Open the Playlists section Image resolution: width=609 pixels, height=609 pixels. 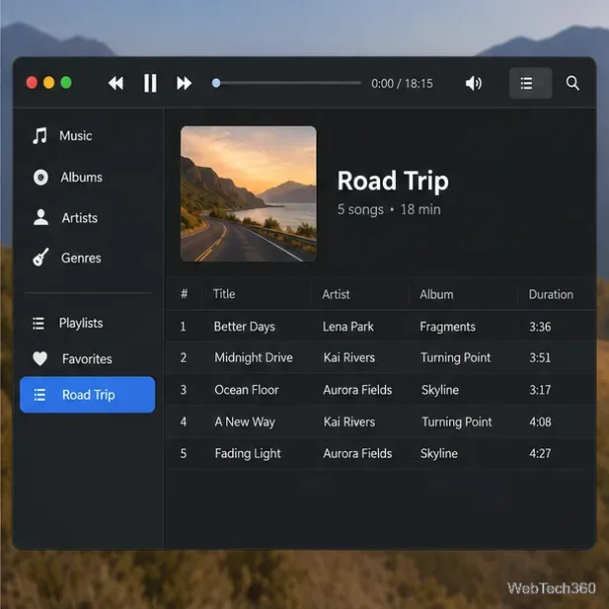pos(81,323)
